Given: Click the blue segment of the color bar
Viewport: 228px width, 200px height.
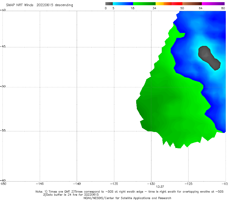Looking at the screenshot, I should [123, 4].
